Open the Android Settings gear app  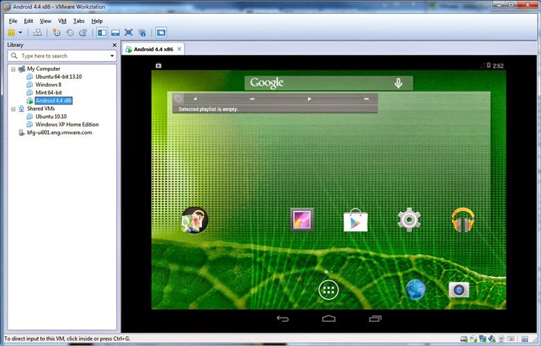click(409, 219)
